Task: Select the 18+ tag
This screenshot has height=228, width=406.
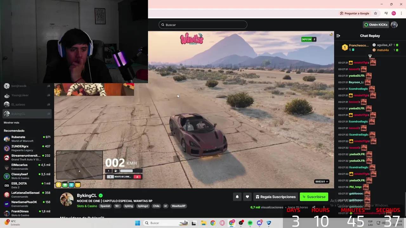Action: point(117,206)
